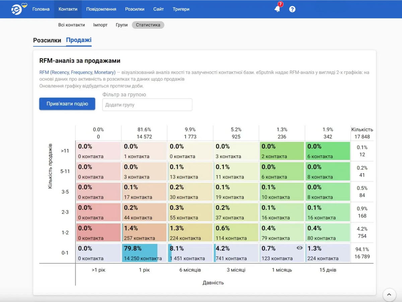
Task: Click the eSputnik logo icon
Action: point(17,9)
